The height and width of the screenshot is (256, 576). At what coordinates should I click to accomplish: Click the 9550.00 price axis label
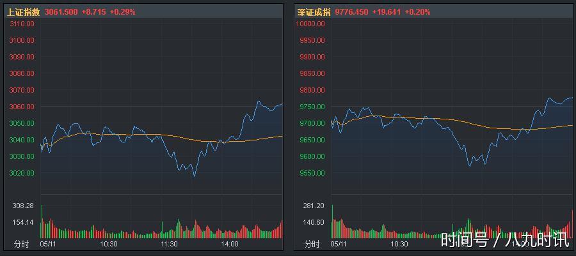point(312,173)
